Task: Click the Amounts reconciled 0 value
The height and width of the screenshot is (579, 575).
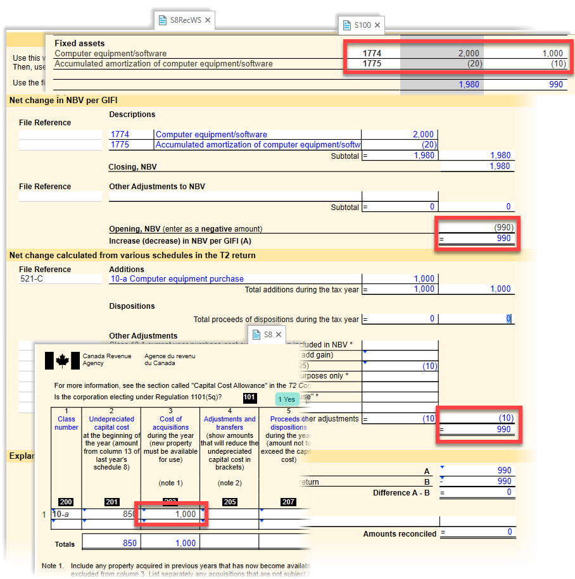Action: (x=510, y=532)
